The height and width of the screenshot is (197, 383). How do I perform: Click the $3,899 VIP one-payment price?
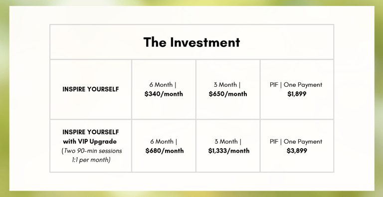[x=297, y=151]
